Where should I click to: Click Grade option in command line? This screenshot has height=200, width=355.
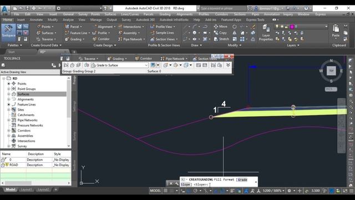pos(242,180)
